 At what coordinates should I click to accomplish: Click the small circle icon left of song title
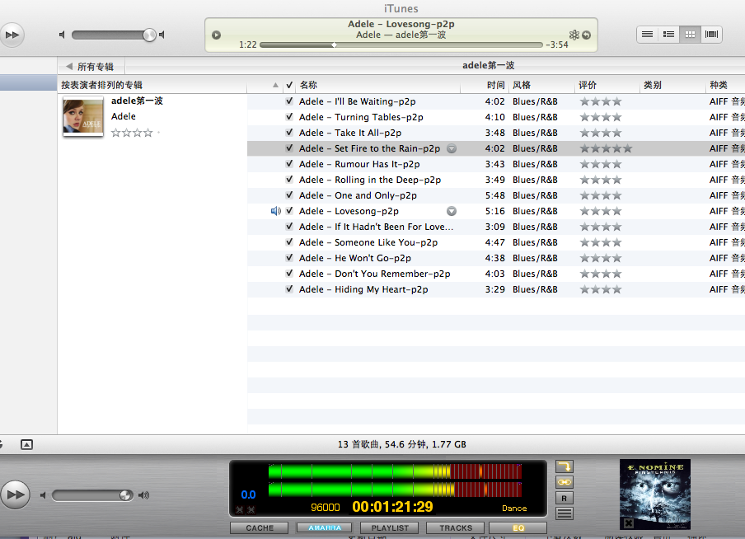point(216,35)
